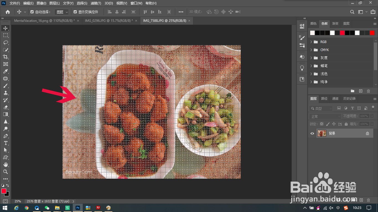Toggle adjustment layer filter icon
The height and width of the screenshot is (212, 378).
pyautogui.click(x=346, y=108)
